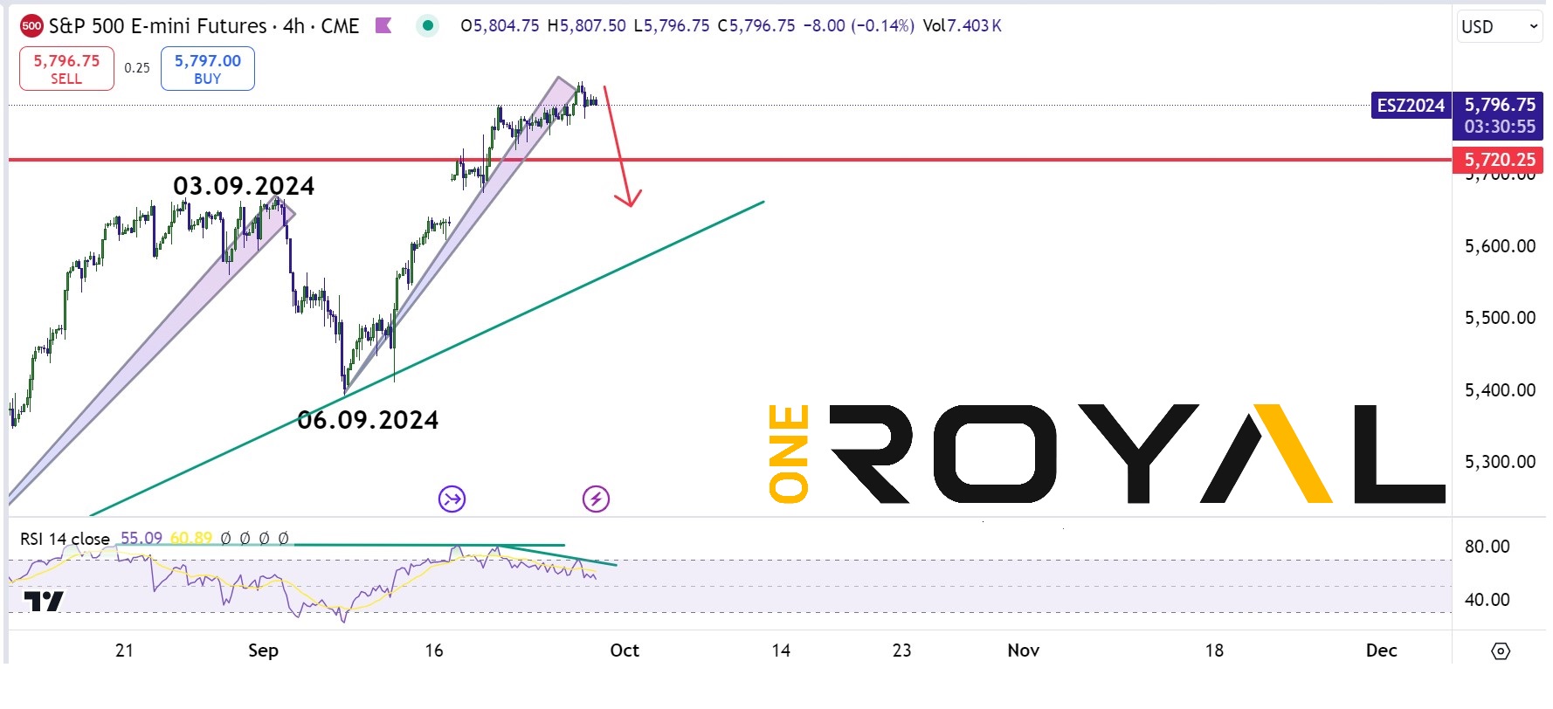
Task: Click the Sep label on time axis
Action: pyautogui.click(x=263, y=650)
